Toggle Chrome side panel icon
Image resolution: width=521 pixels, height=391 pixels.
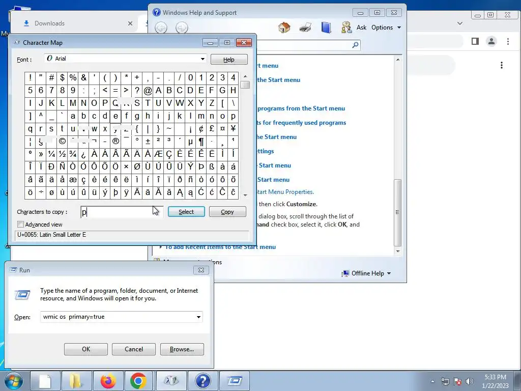pyautogui.click(x=475, y=41)
